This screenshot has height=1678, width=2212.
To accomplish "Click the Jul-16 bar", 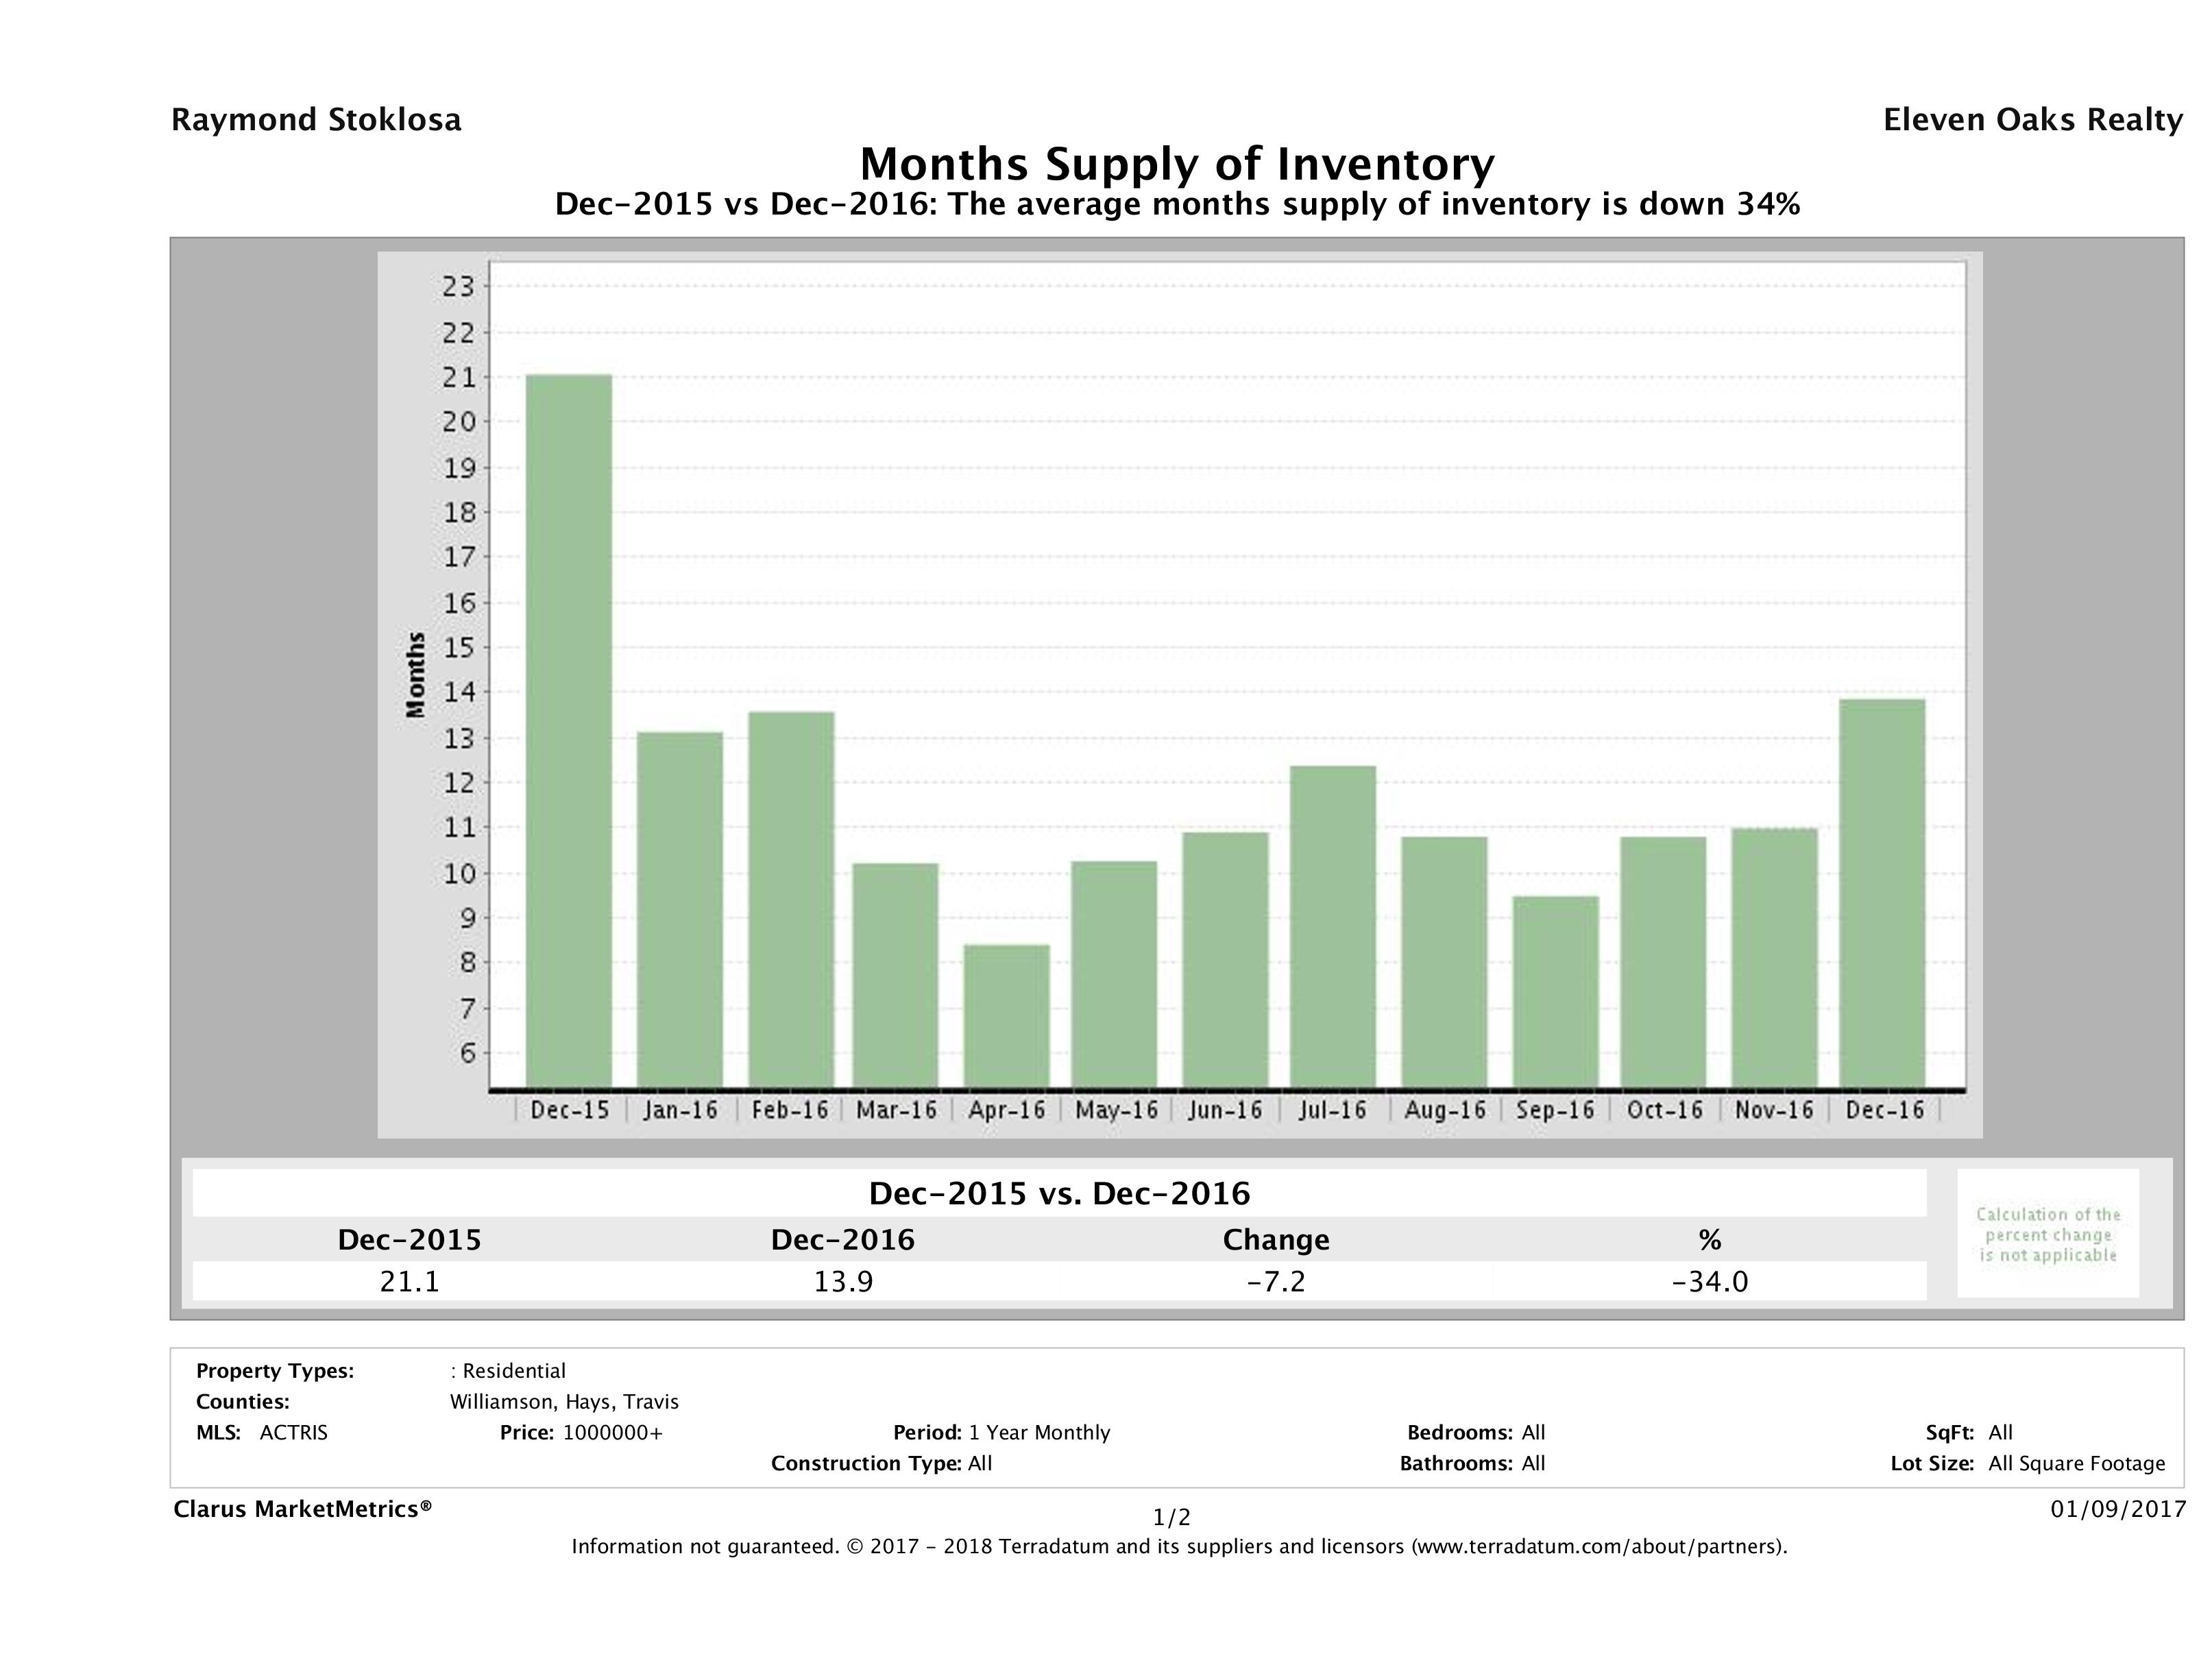I will click(x=1333, y=926).
